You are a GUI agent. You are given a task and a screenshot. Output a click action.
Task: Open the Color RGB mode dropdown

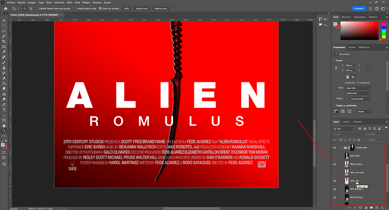click(x=358, y=88)
